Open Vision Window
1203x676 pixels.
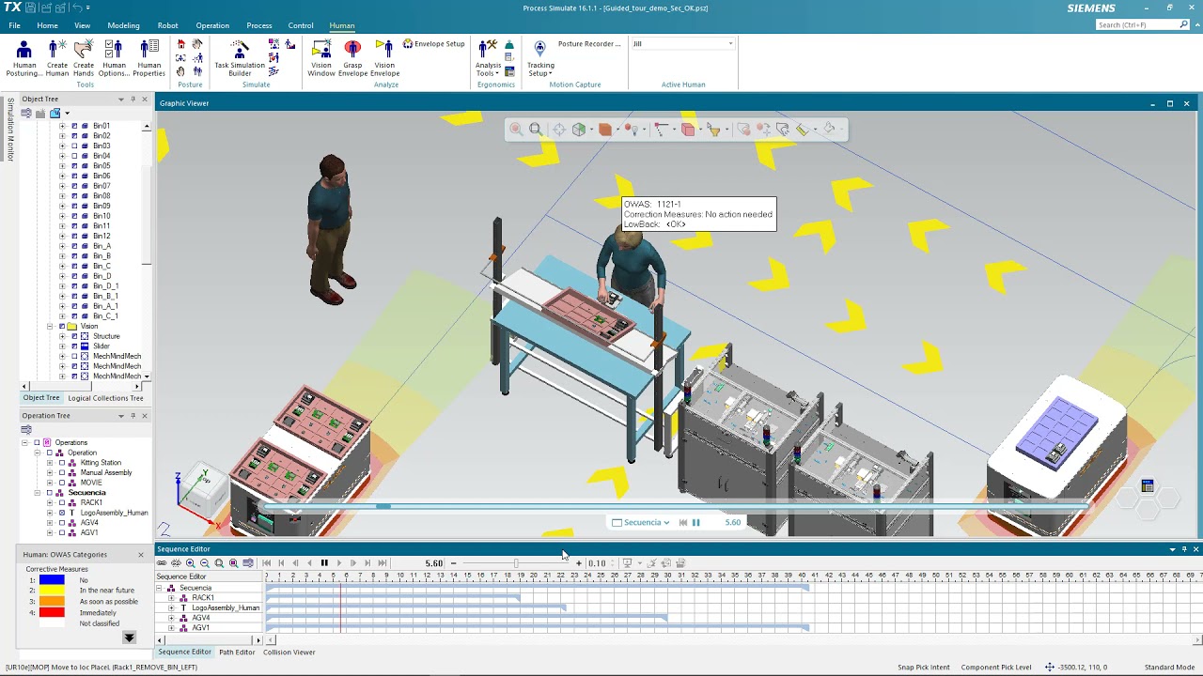point(321,58)
